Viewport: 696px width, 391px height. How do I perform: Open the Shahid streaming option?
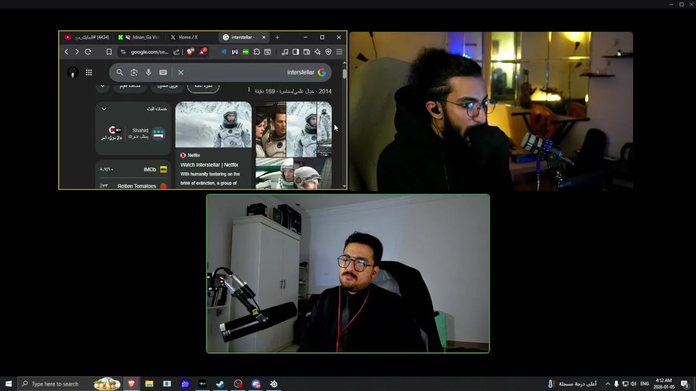[147, 133]
